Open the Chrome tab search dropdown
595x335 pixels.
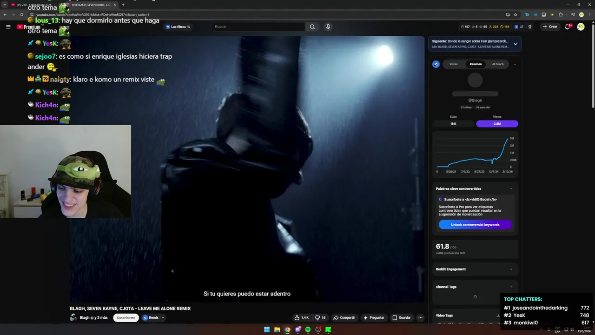[x=5, y=5]
